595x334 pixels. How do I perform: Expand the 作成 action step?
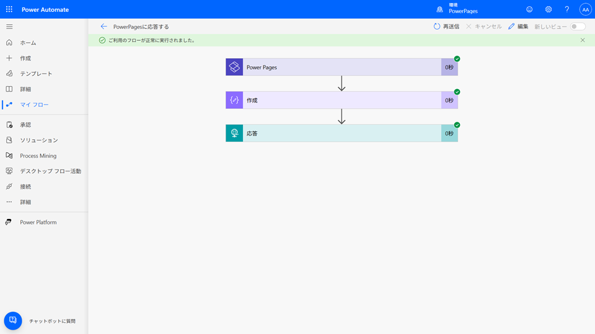[x=341, y=100]
